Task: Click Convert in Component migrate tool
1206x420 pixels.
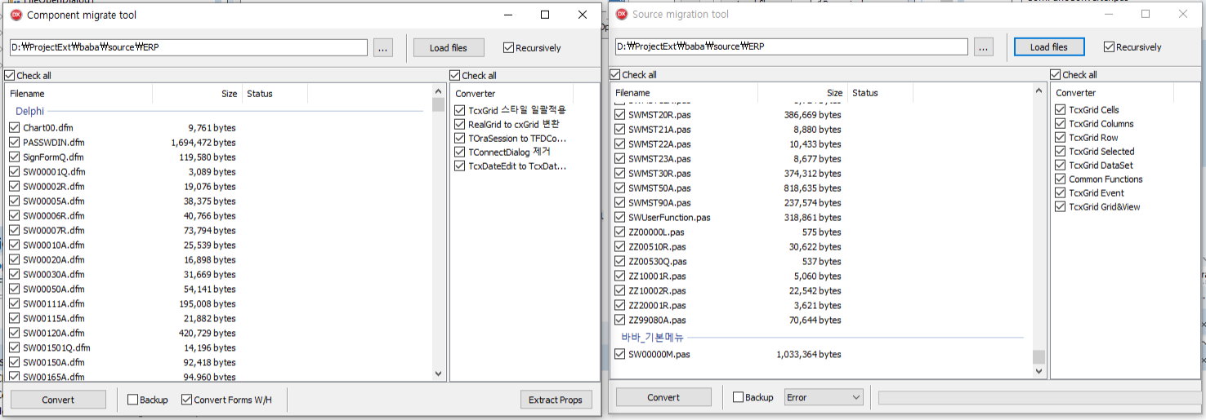Action: tap(58, 400)
